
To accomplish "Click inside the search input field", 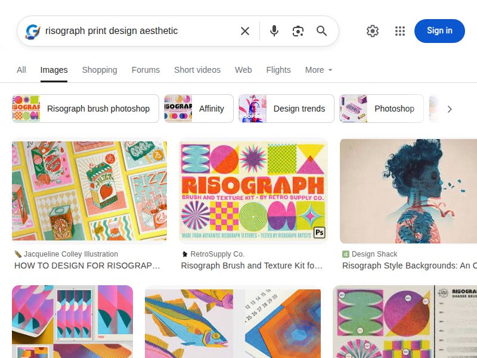I will 137,31.
